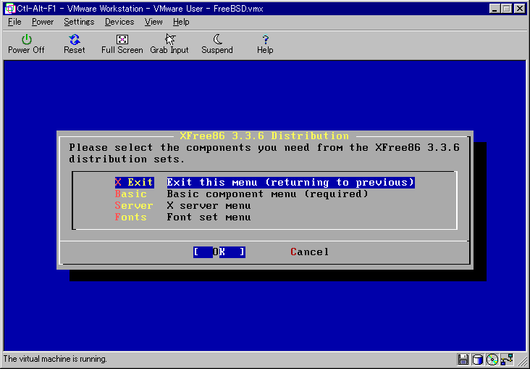This screenshot has width=530, height=369.
Task: Click the network adapter status icon
Action: click(x=507, y=360)
